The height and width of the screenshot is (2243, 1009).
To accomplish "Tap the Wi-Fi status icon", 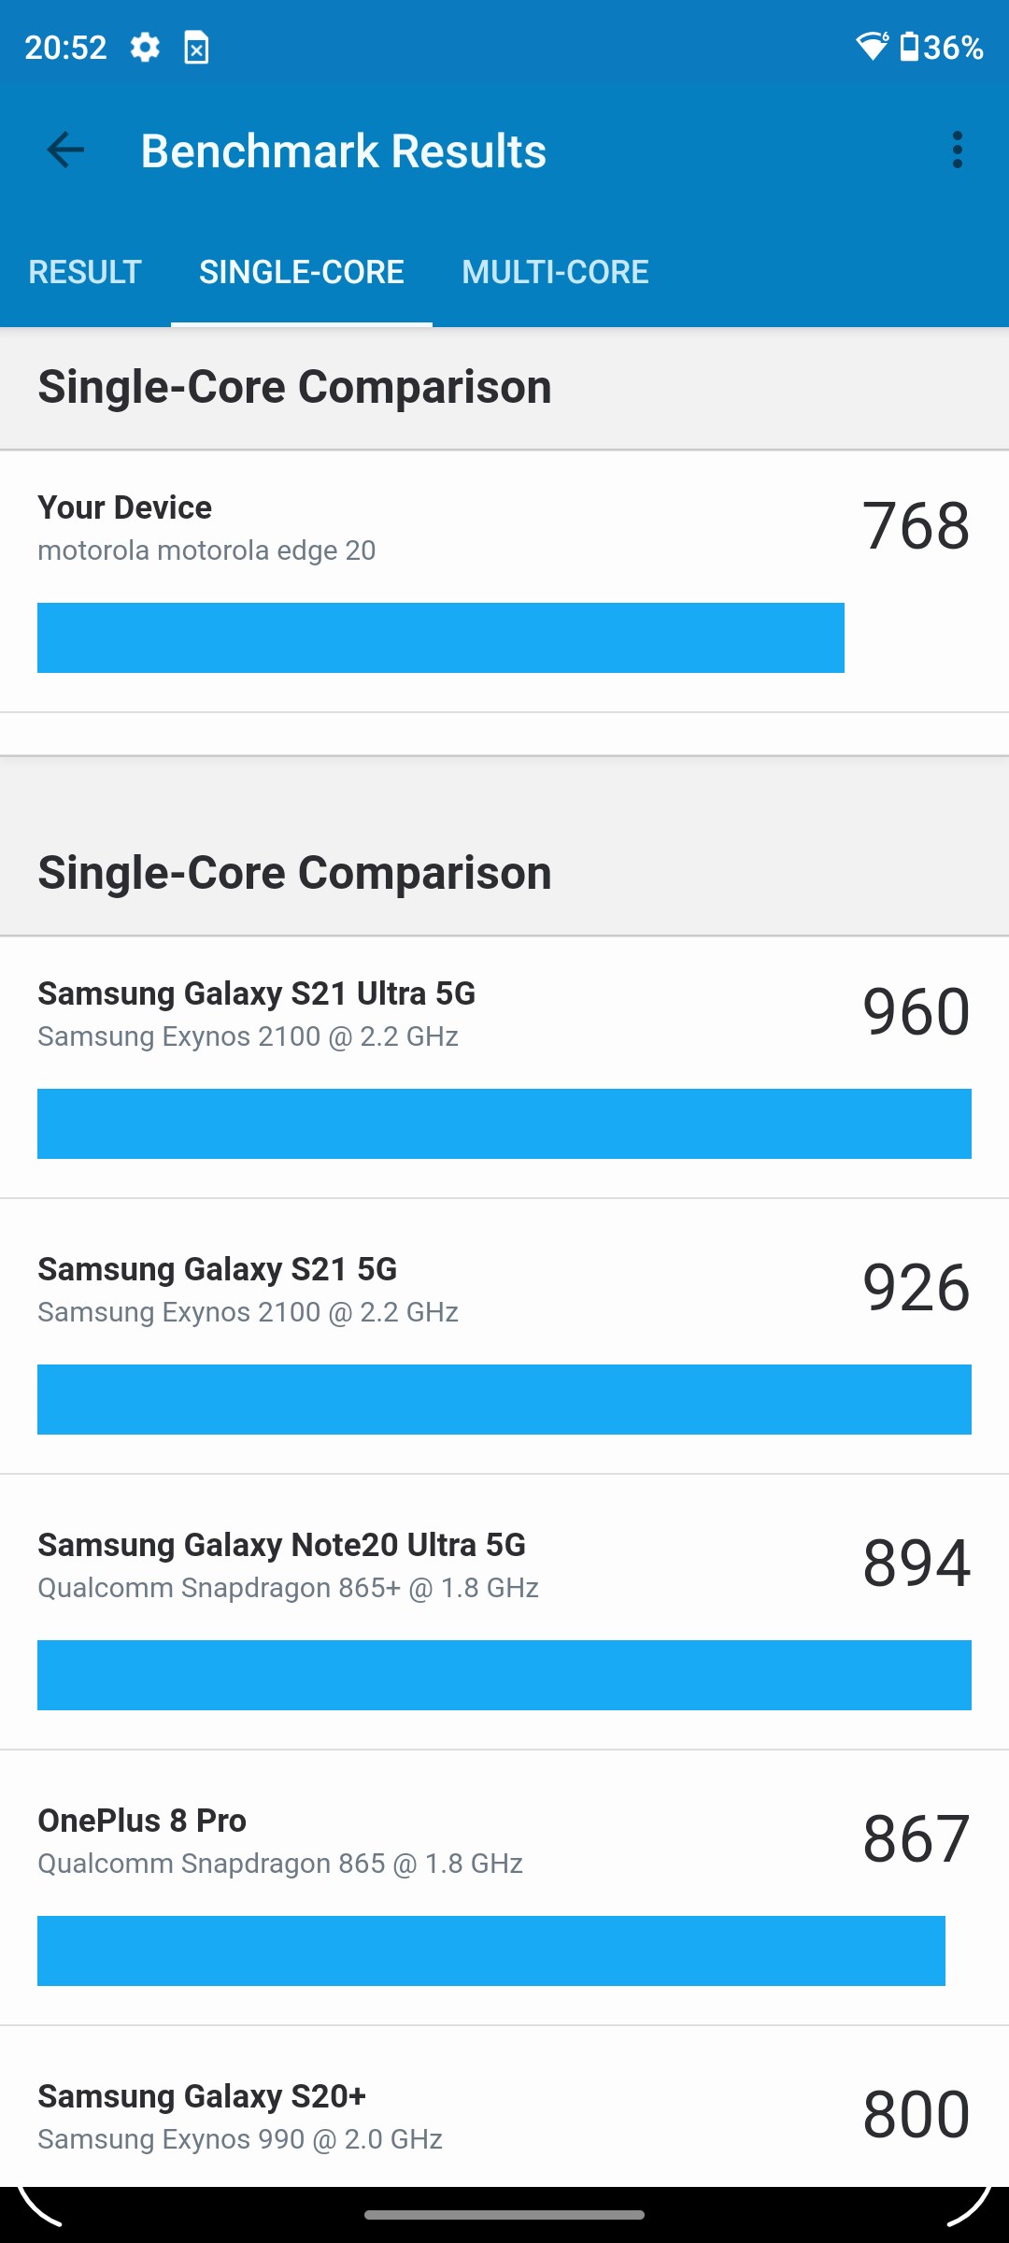I will tap(873, 46).
